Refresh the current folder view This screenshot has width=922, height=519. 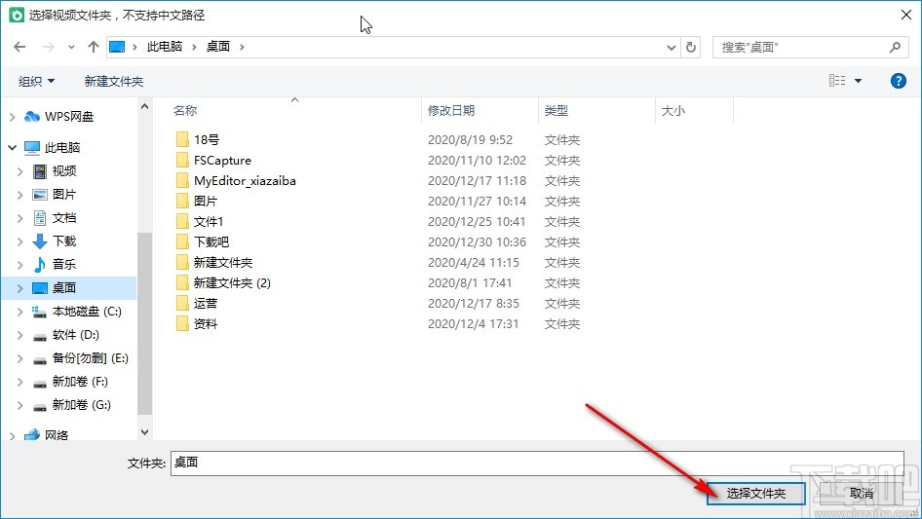[691, 47]
